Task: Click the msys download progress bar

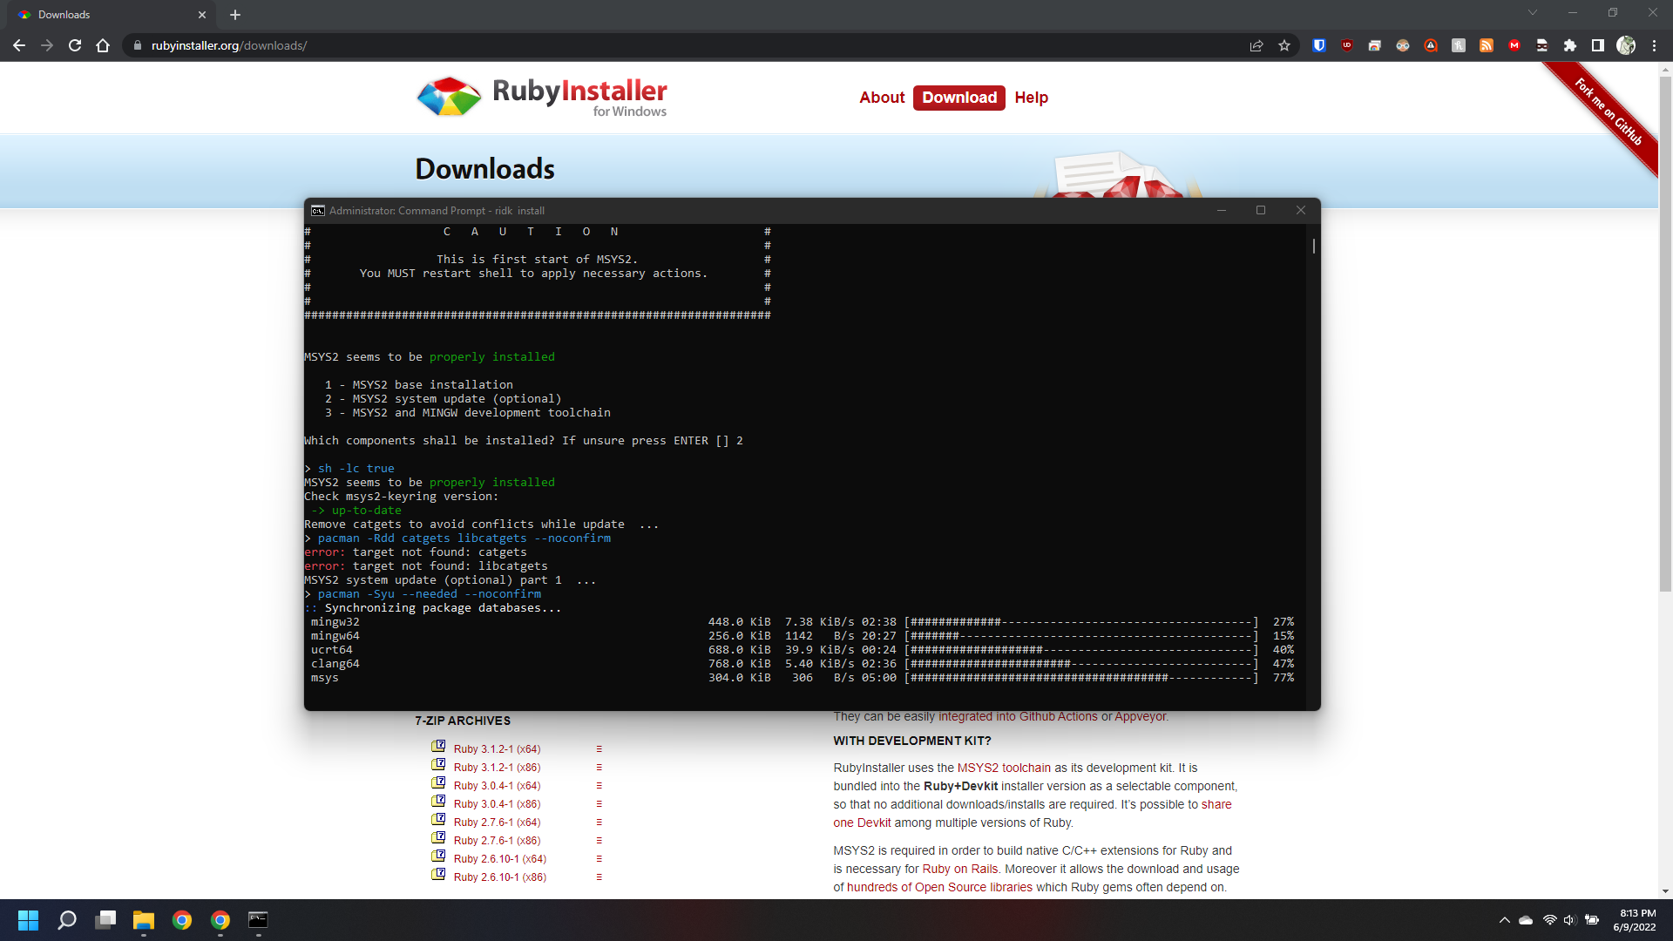Action: [1081, 678]
